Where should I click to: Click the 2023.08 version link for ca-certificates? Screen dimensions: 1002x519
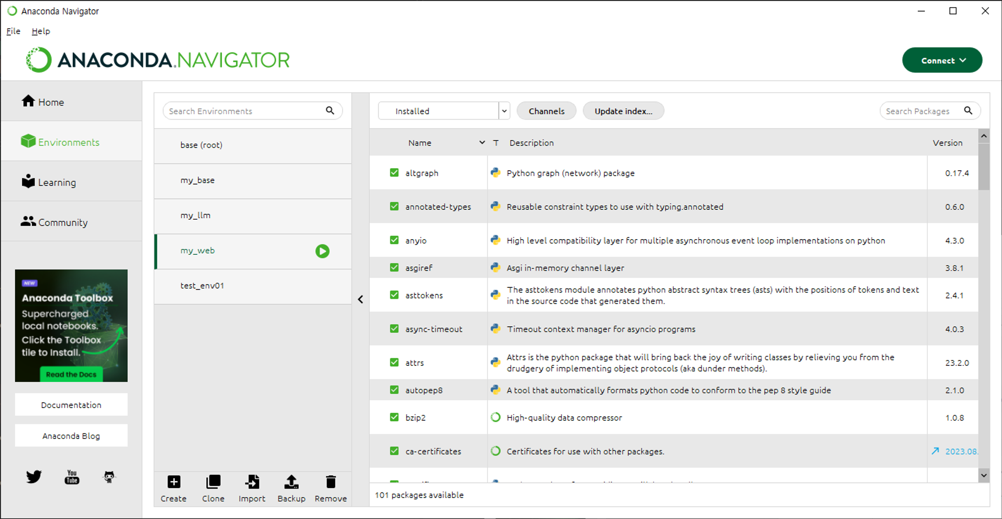pyautogui.click(x=961, y=451)
